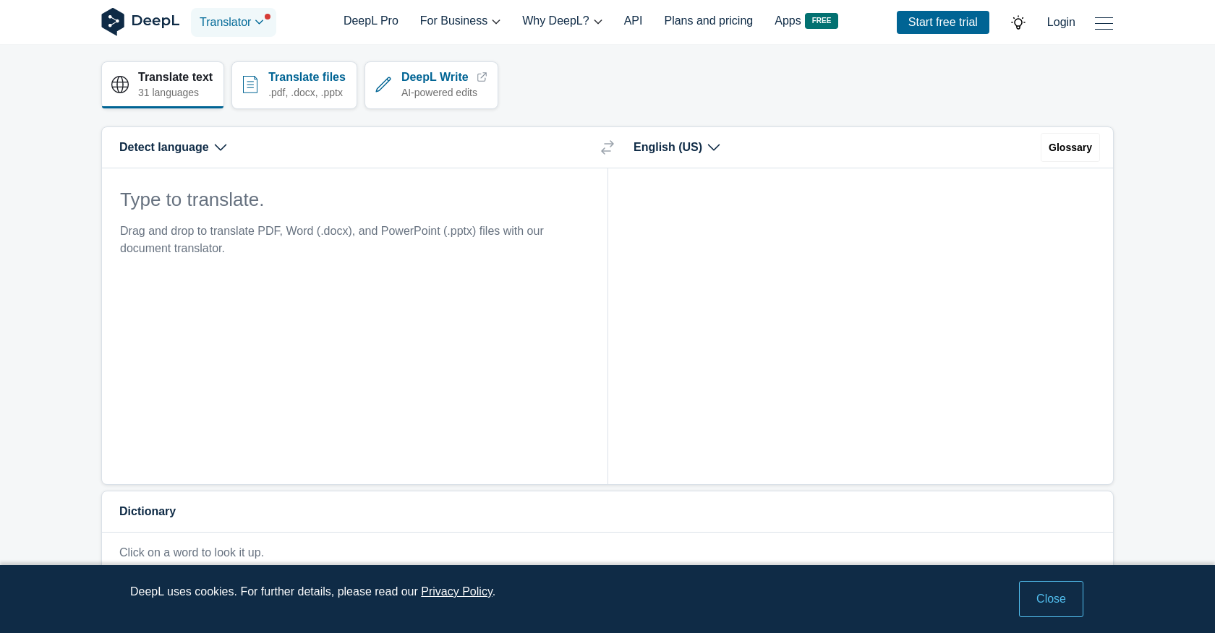Expand the Detect language dropdown
Screen dimensions: 1215x633
(x=173, y=147)
